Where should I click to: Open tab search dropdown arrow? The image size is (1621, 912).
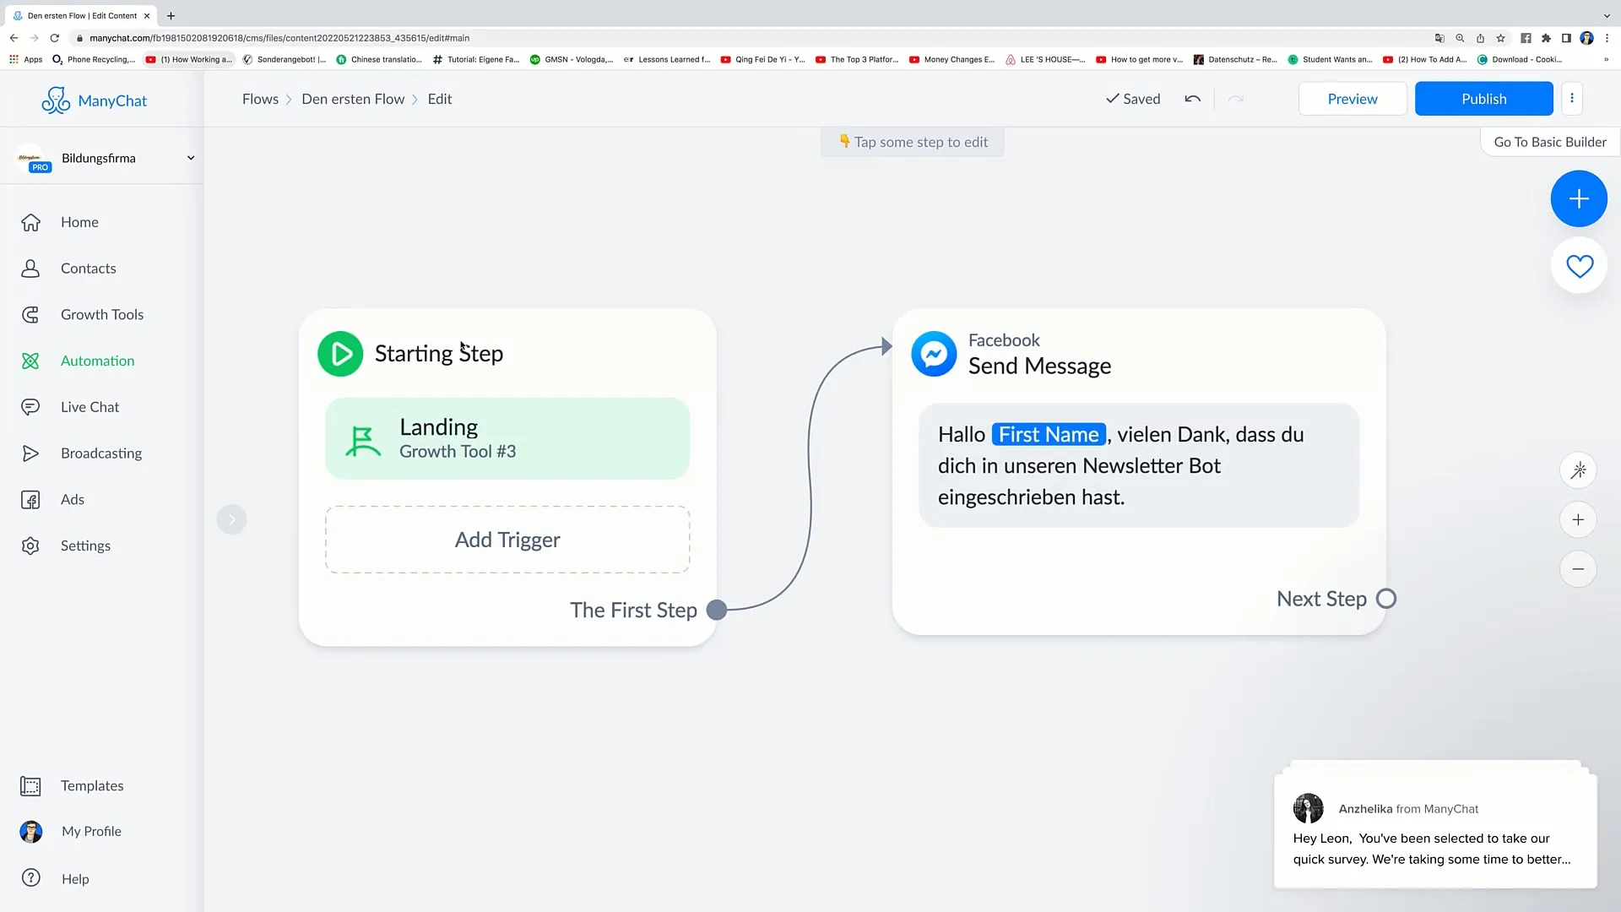click(x=1606, y=15)
